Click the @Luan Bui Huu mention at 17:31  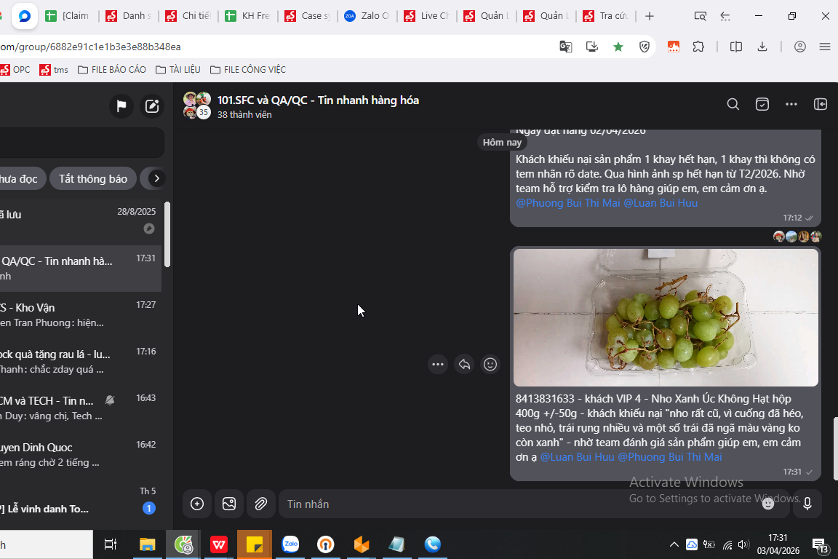pyautogui.click(x=577, y=457)
